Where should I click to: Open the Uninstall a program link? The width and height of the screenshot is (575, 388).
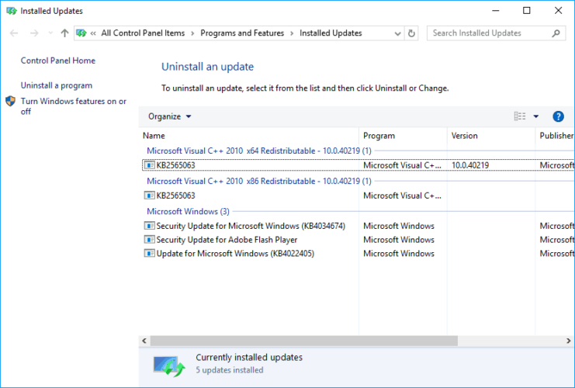point(57,85)
